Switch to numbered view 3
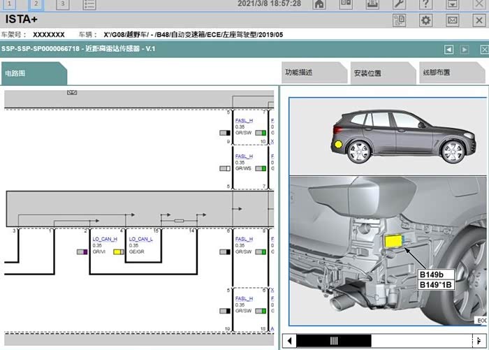 [62, 4]
